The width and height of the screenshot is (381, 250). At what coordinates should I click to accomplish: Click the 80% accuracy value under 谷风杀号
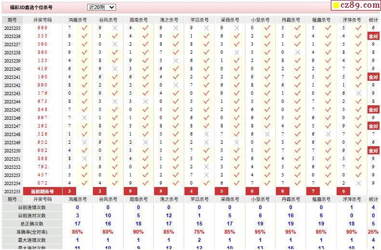click(x=108, y=232)
